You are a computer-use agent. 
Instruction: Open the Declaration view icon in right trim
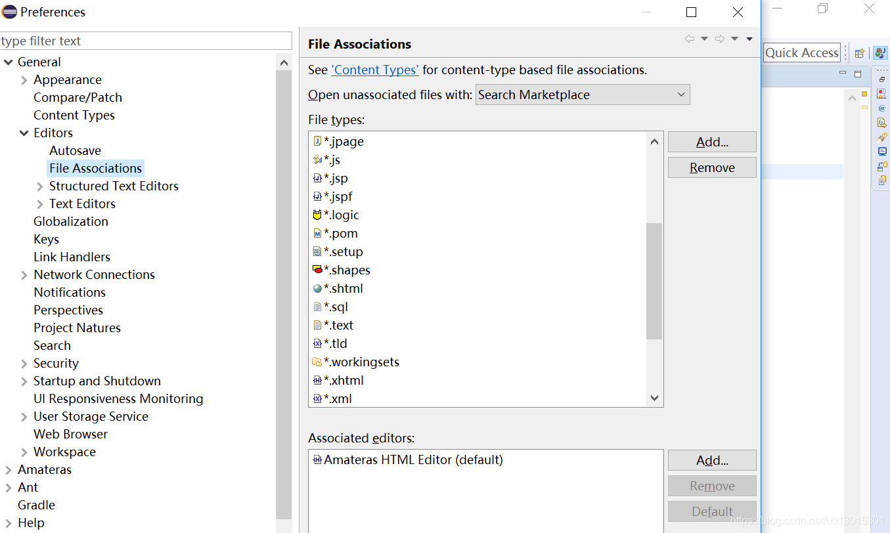[882, 123]
